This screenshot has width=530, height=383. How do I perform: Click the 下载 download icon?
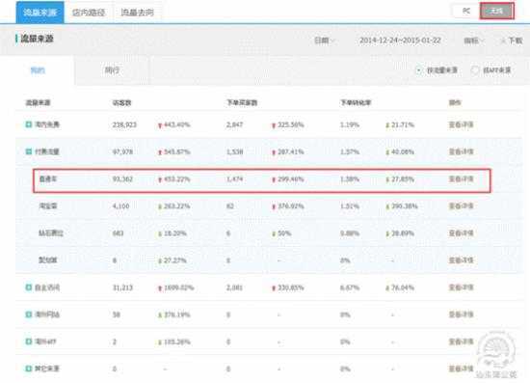tap(503, 41)
